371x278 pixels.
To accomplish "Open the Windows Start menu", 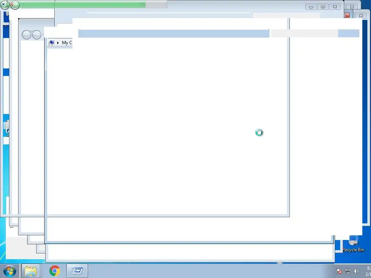I will click(10, 271).
